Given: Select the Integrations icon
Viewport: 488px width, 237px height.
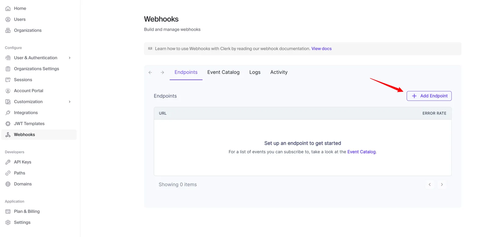Looking at the screenshot, I should (x=8, y=112).
